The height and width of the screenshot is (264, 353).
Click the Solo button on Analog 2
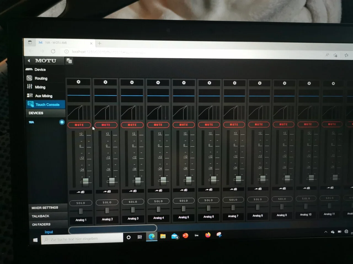107,202
